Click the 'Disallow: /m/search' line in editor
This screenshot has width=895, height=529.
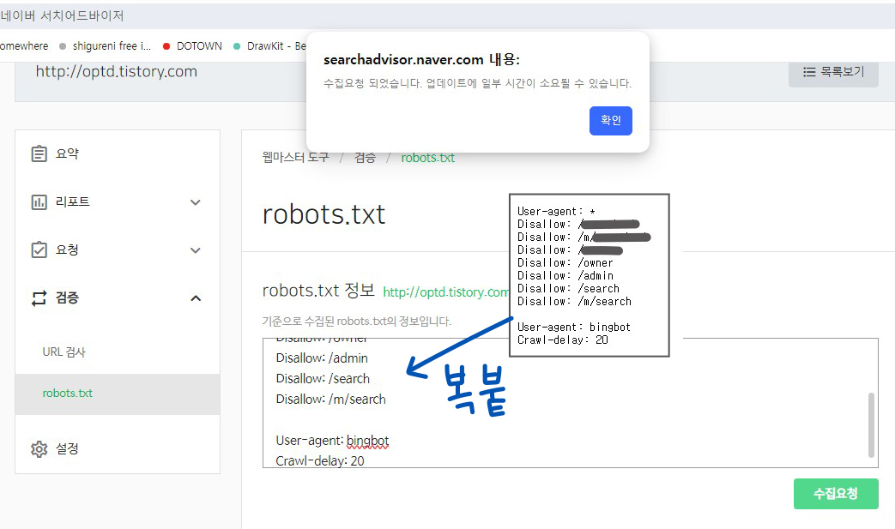[331, 399]
